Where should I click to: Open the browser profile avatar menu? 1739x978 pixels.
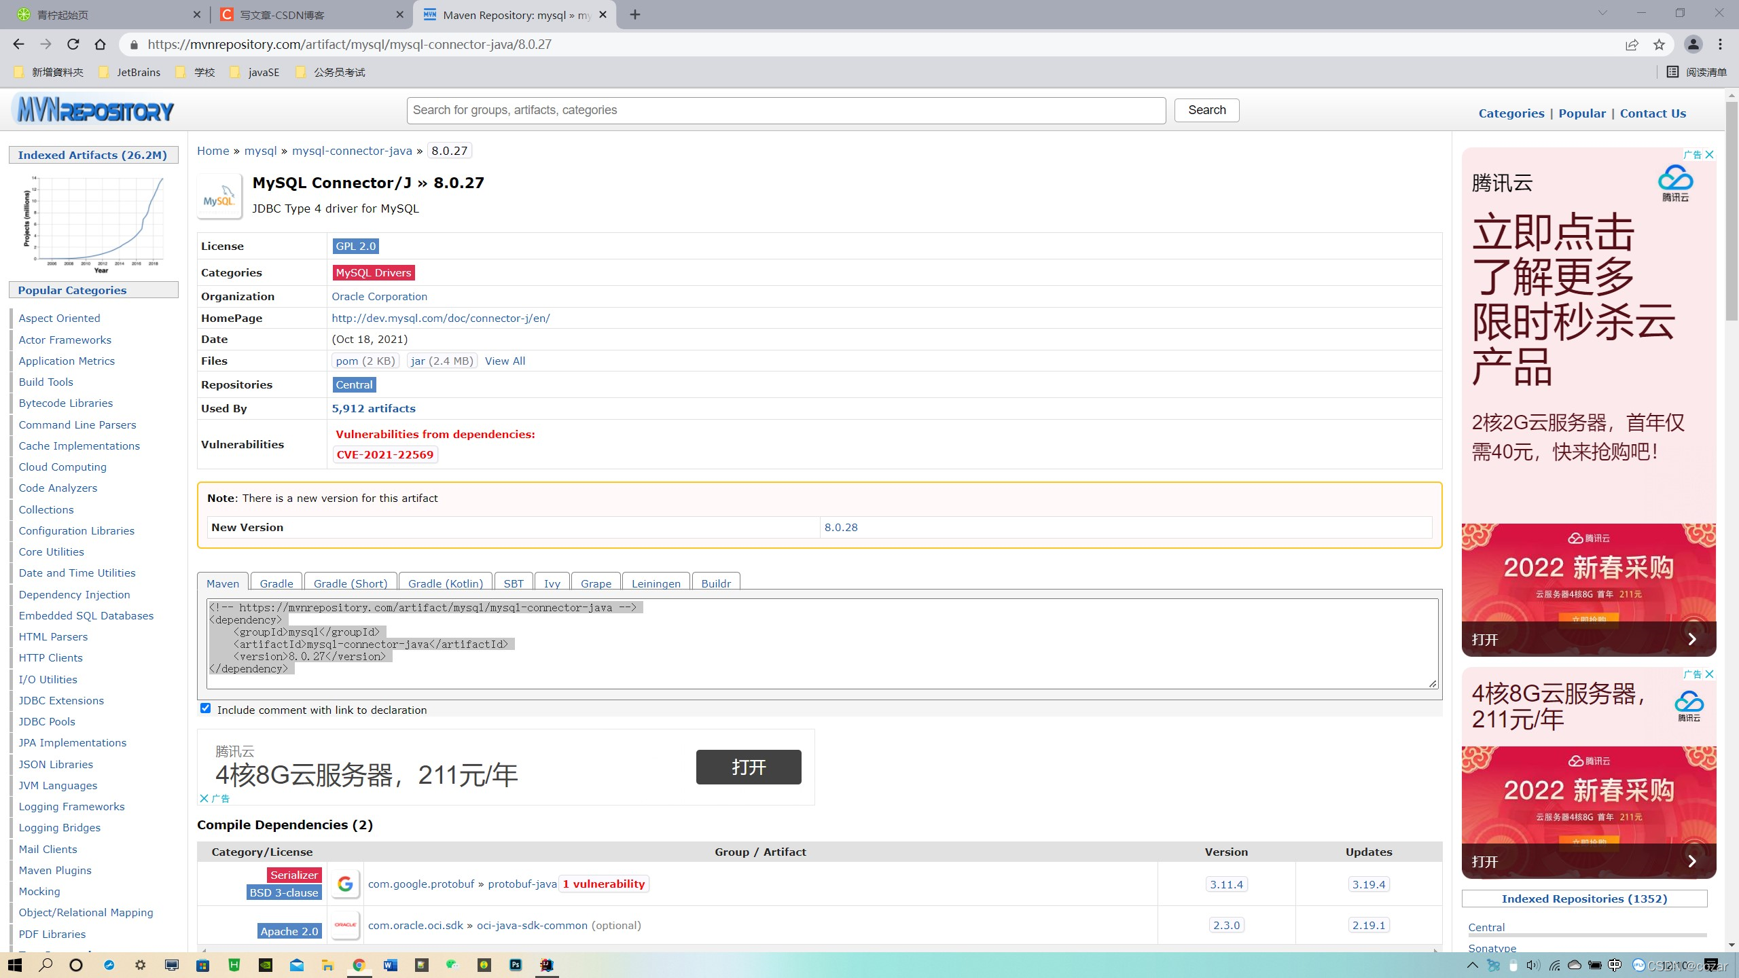pos(1693,44)
